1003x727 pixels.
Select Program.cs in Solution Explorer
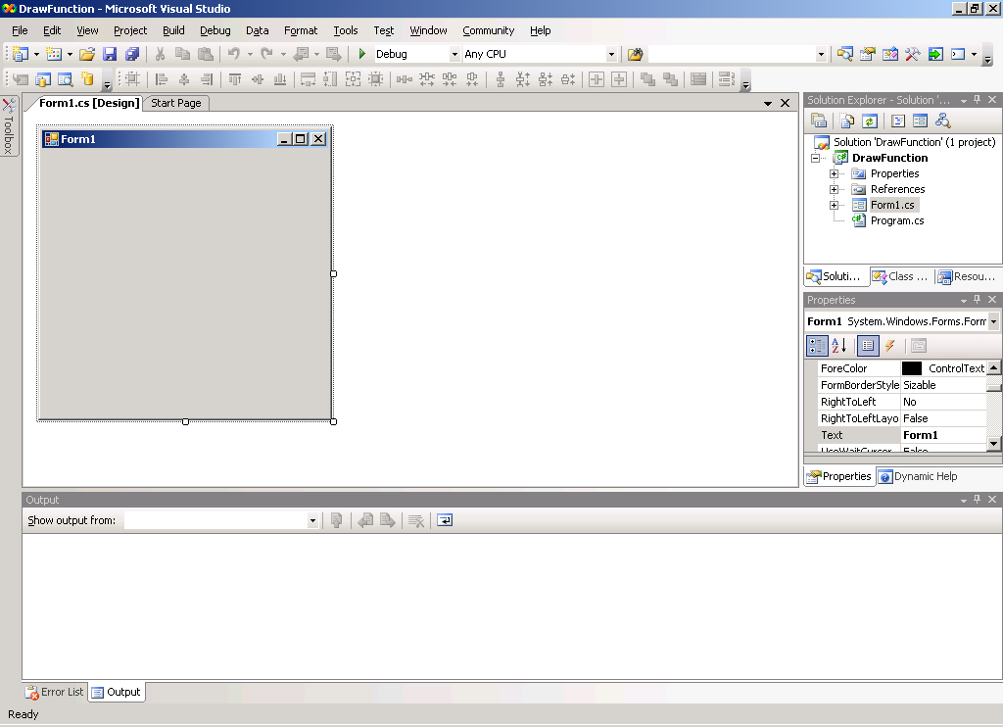[x=897, y=220]
